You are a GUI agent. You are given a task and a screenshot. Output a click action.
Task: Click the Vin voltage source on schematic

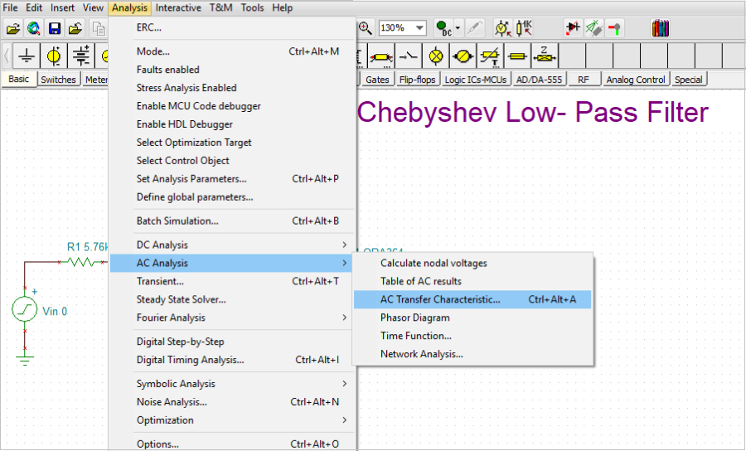pos(24,311)
